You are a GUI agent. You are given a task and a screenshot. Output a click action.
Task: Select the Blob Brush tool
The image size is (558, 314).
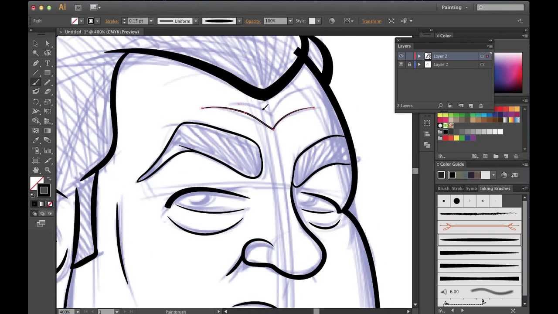[x=36, y=92]
